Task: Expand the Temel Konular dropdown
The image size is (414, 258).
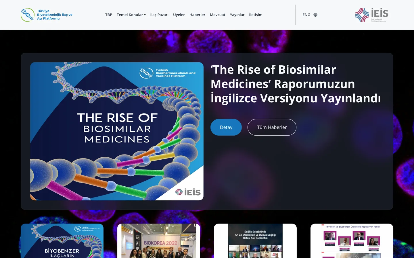Action: [x=131, y=15]
